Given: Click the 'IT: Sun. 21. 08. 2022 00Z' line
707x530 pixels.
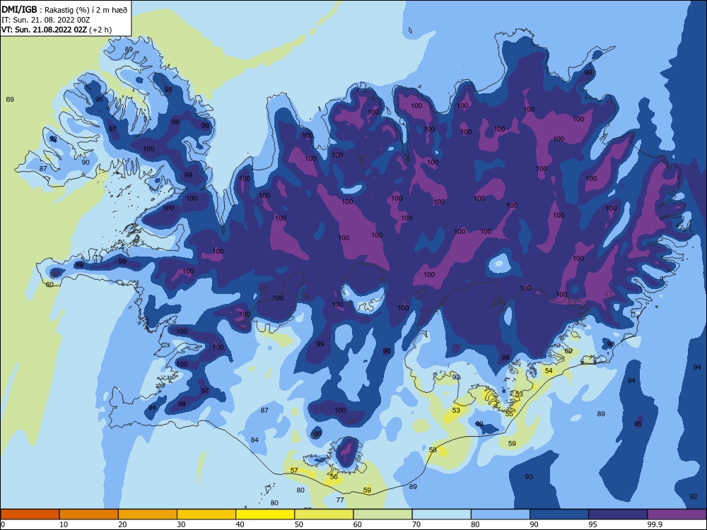Looking at the screenshot, I should [45, 20].
